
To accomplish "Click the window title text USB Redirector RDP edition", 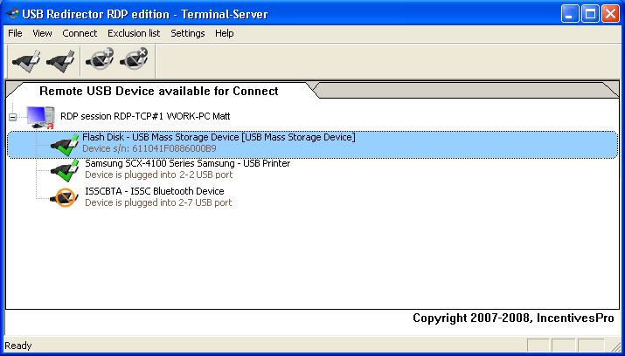I will 145,14.
